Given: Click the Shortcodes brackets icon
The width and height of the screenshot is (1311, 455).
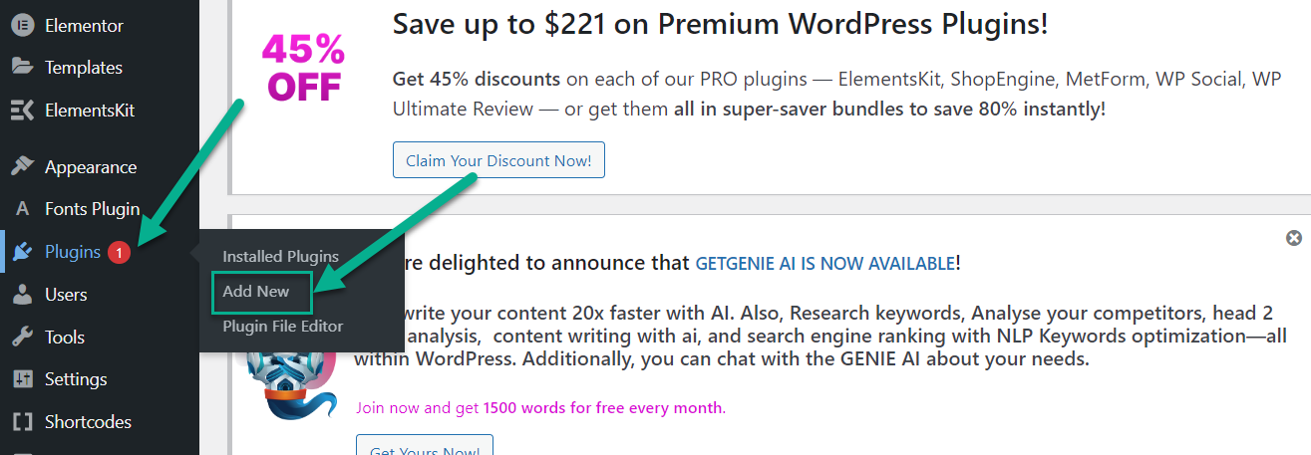Looking at the screenshot, I should coord(22,422).
